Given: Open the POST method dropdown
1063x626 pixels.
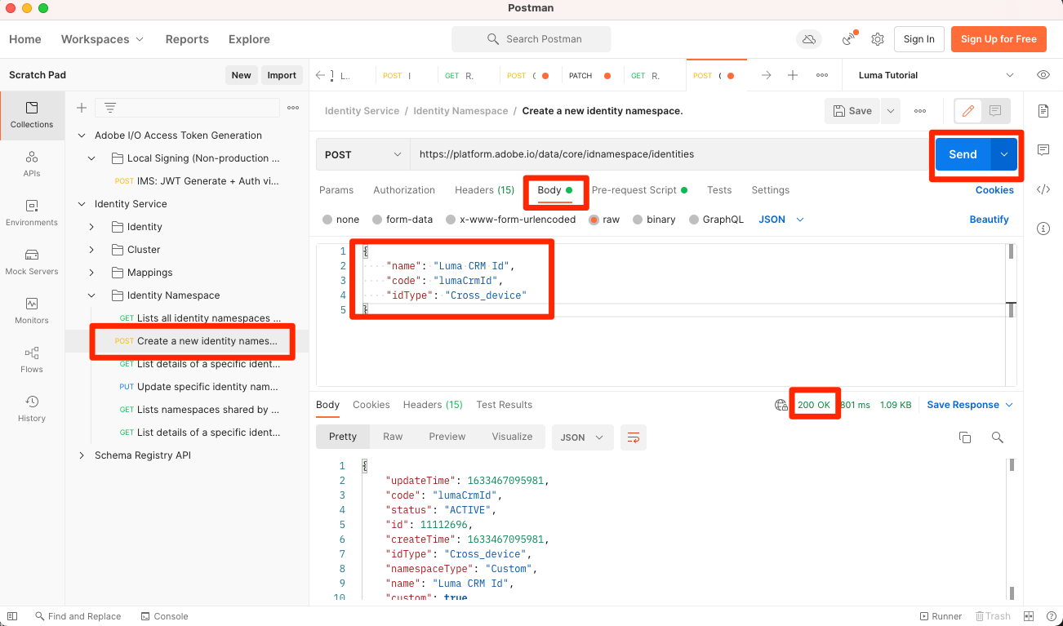Looking at the screenshot, I should [363, 154].
